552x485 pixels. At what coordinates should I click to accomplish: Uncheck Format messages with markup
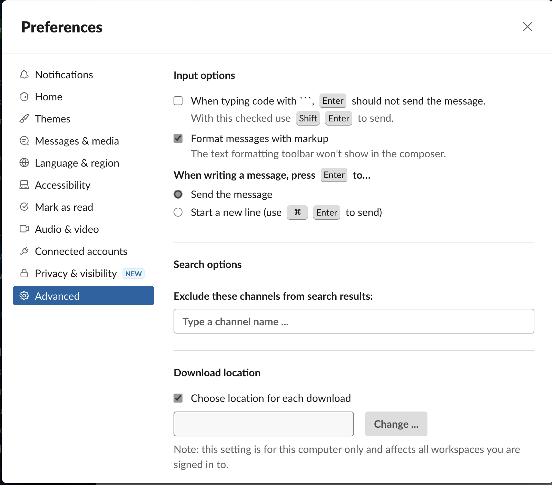[x=178, y=138]
